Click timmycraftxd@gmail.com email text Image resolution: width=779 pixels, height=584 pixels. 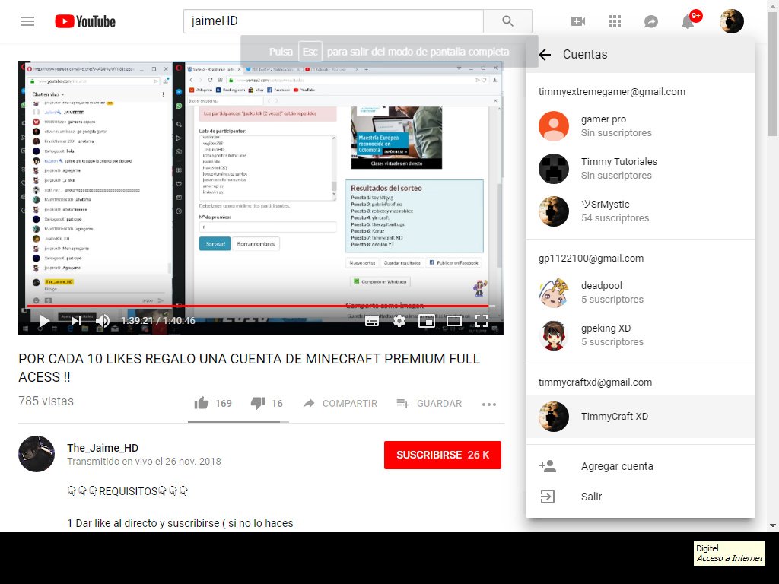(x=595, y=382)
